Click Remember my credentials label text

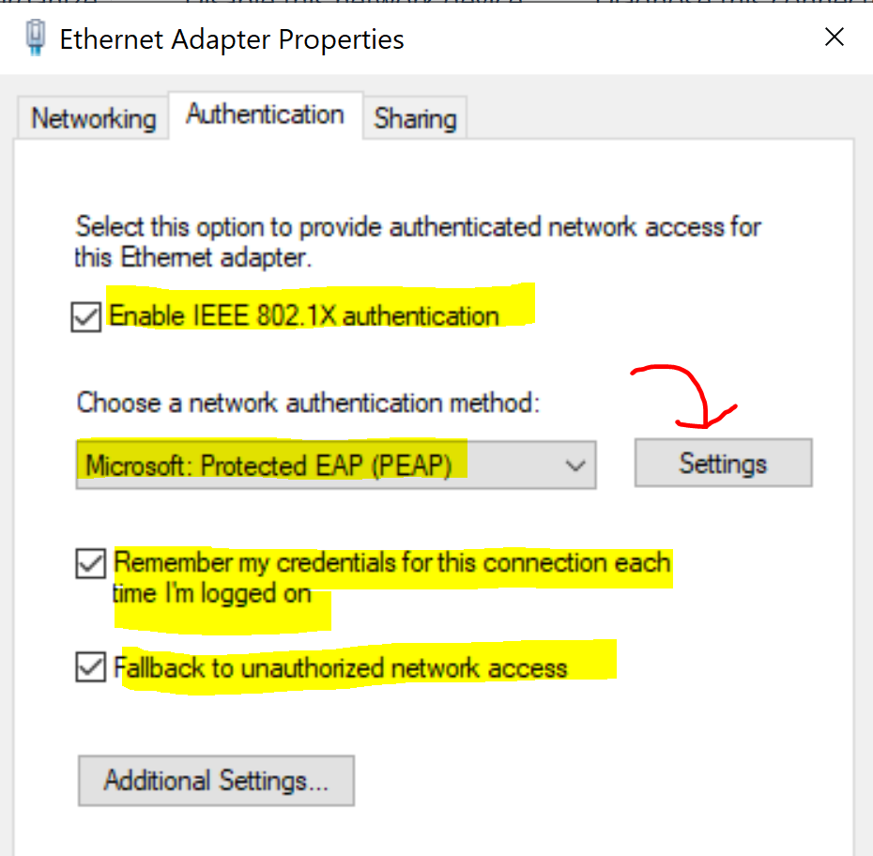click(x=392, y=578)
